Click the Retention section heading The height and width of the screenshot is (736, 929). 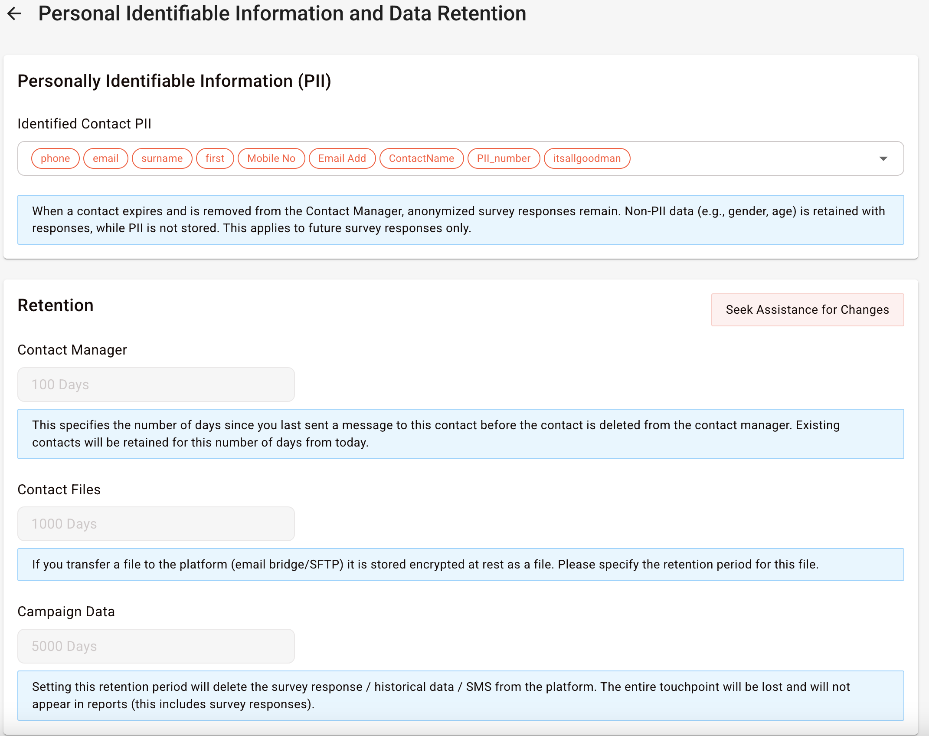click(56, 306)
